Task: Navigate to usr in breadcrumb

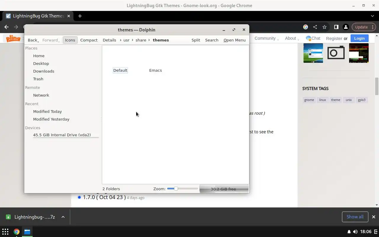Action: pos(126,40)
